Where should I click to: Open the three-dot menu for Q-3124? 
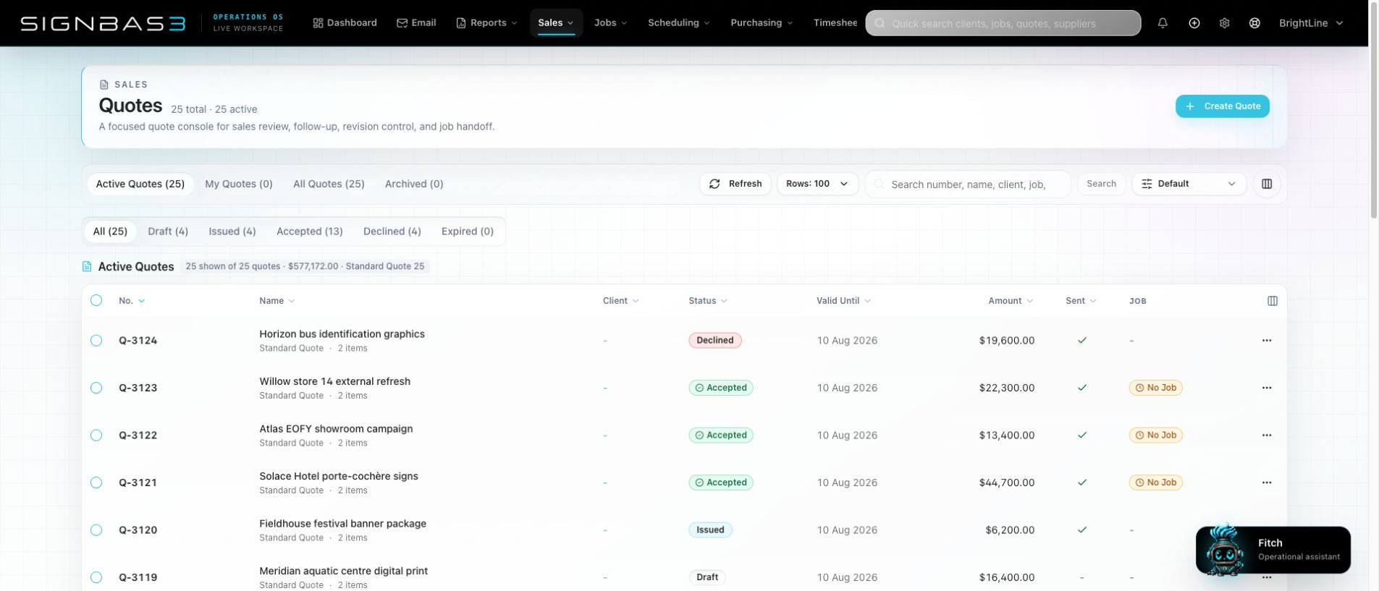[1267, 340]
